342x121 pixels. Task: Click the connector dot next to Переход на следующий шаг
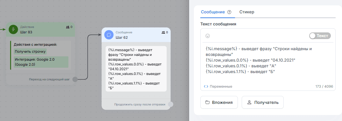pyautogui.click(x=75, y=79)
